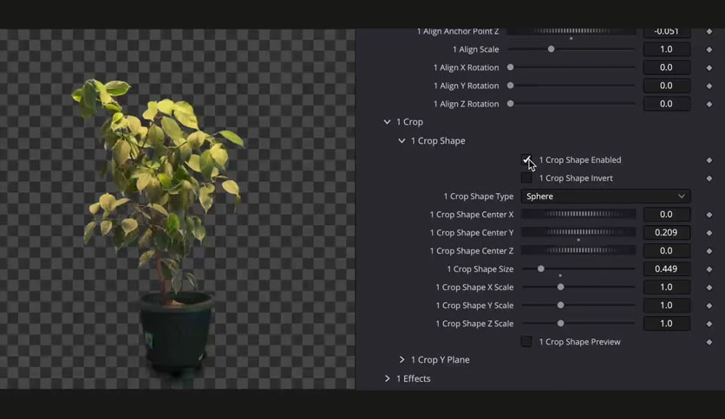The height and width of the screenshot is (419, 725).
Task: Click the Crop Shape X Scale slider handle
Action: click(x=560, y=287)
